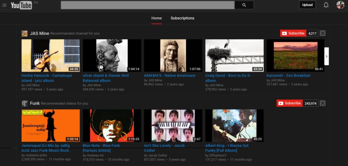Click JAS Mine under Karunesh video
This screenshot has height=166, width=348.
277,80
